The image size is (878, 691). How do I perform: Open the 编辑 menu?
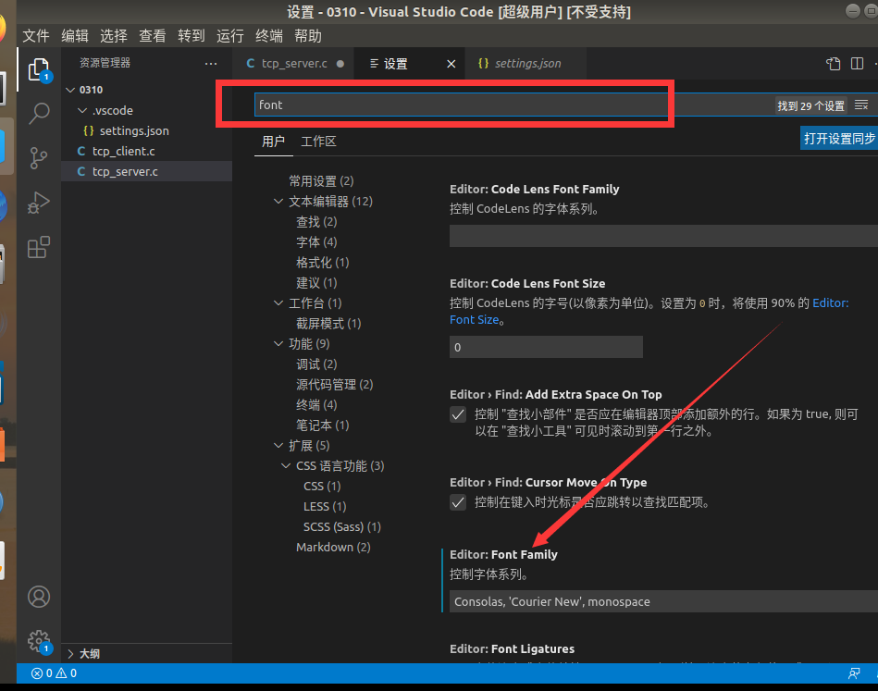74,36
